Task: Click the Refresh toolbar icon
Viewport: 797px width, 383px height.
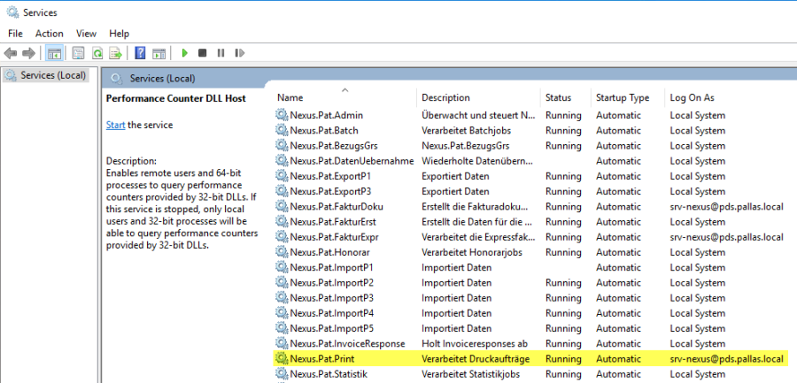Action: click(x=96, y=54)
